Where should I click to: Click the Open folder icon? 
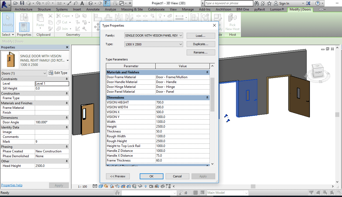point(16,3)
